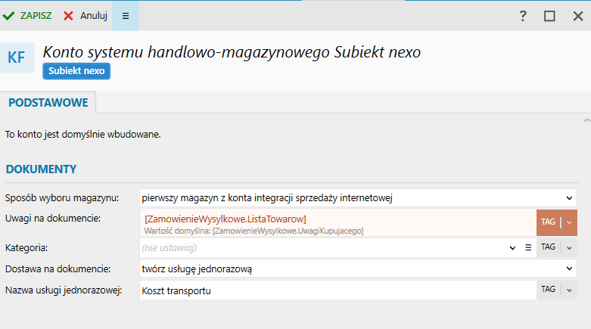Click the Koszt transportu text field

pos(337,290)
